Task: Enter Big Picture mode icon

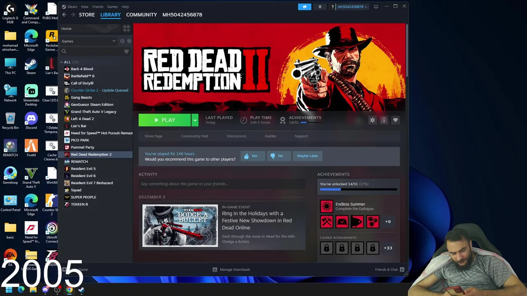Action: (x=376, y=7)
